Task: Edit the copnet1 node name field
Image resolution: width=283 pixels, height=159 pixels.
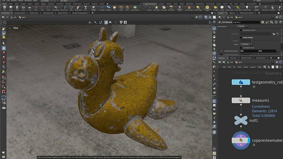Action: point(246,22)
